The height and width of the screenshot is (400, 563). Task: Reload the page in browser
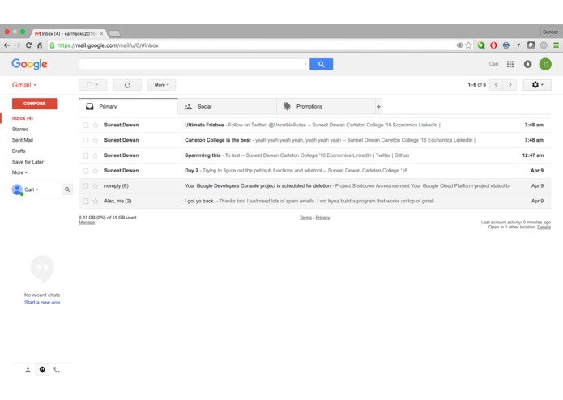(x=28, y=45)
